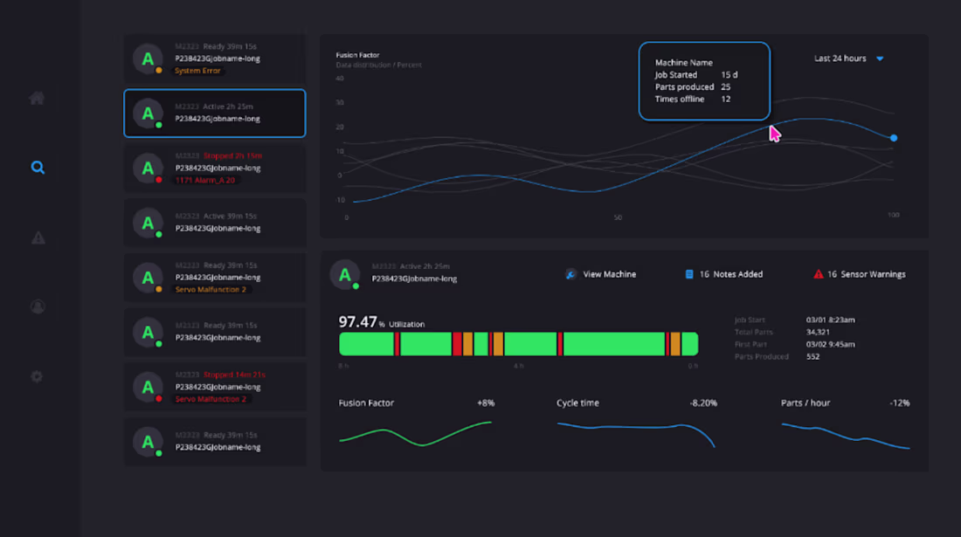The height and width of the screenshot is (537, 961).
Task: Toggle the red status indicator on 1171 Alarm machine
Action: click(158, 180)
